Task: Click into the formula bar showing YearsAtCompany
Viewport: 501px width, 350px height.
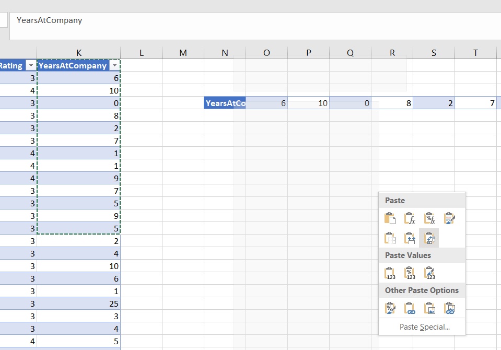Action: [x=255, y=26]
